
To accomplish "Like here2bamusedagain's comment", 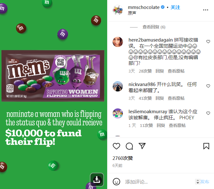I will coord(208,42).
